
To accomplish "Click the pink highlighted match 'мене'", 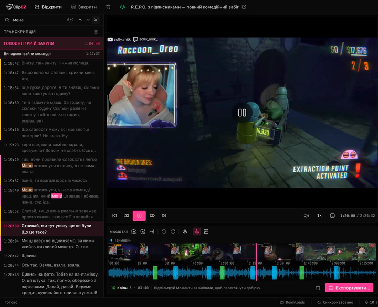I will tap(57, 196).
